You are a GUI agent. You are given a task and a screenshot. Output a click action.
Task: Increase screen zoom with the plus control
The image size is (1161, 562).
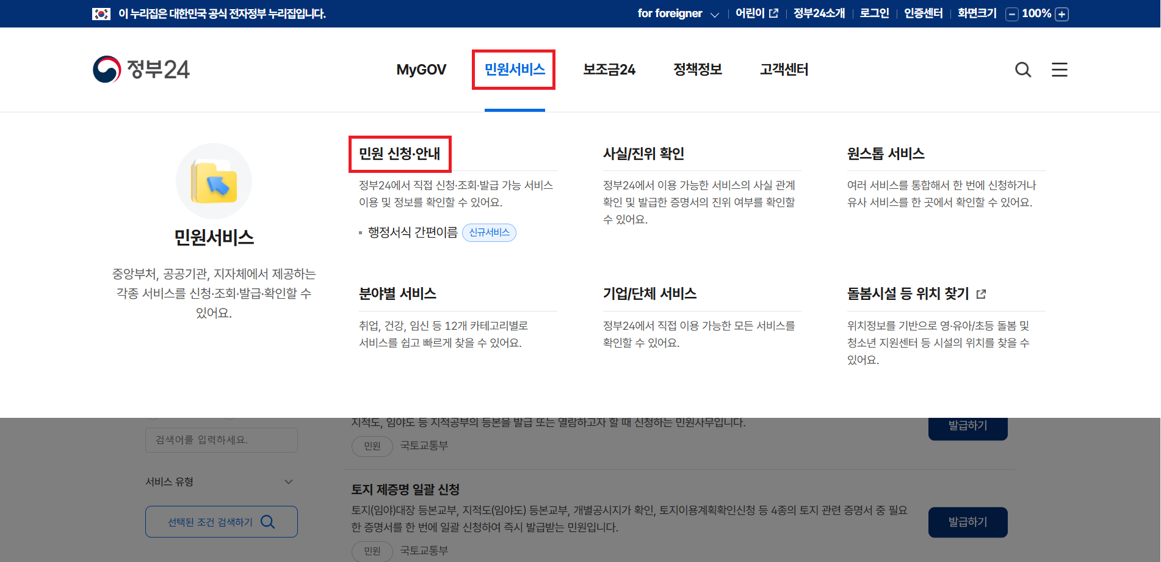pyautogui.click(x=1063, y=13)
